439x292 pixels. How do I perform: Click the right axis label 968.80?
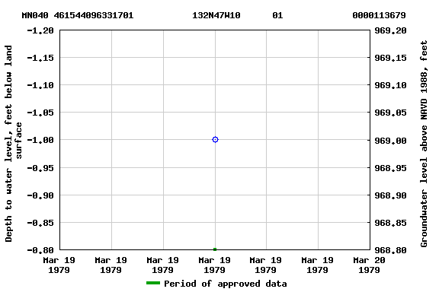(390, 250)
